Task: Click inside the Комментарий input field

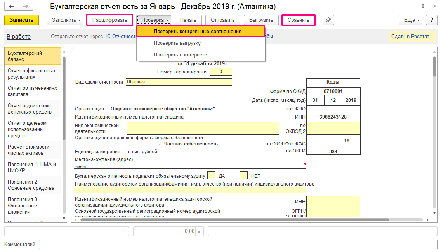Action: (155, 245)
